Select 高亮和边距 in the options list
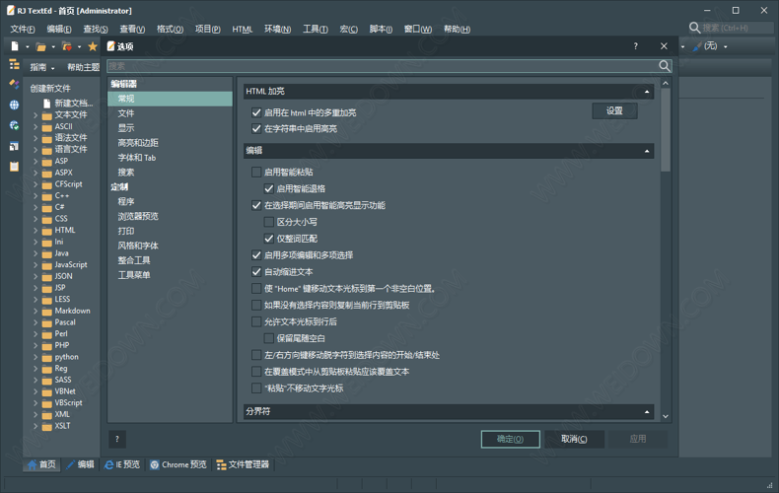The image size is (779, 493). click(x=138, y=143)
